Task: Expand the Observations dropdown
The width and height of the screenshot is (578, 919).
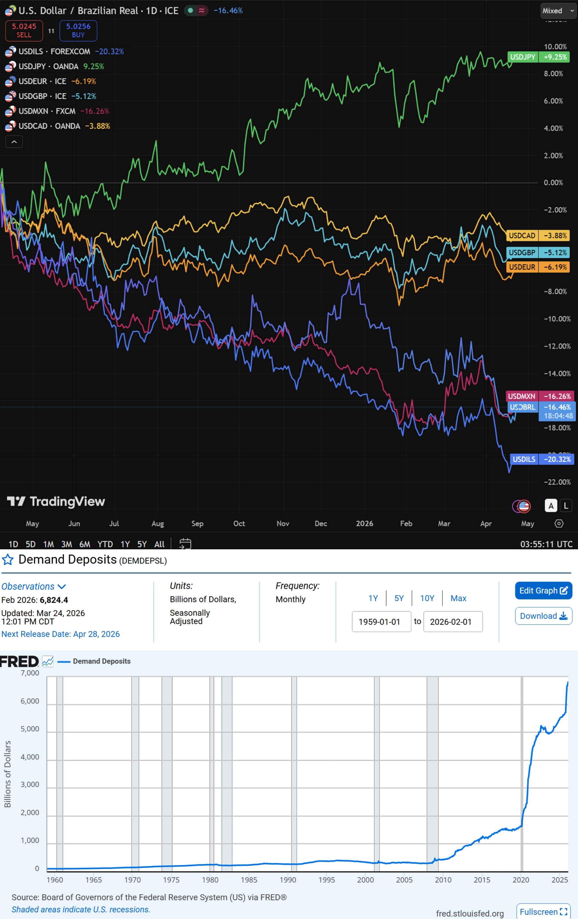Action: pyautogui.click(x=33, y=586)
